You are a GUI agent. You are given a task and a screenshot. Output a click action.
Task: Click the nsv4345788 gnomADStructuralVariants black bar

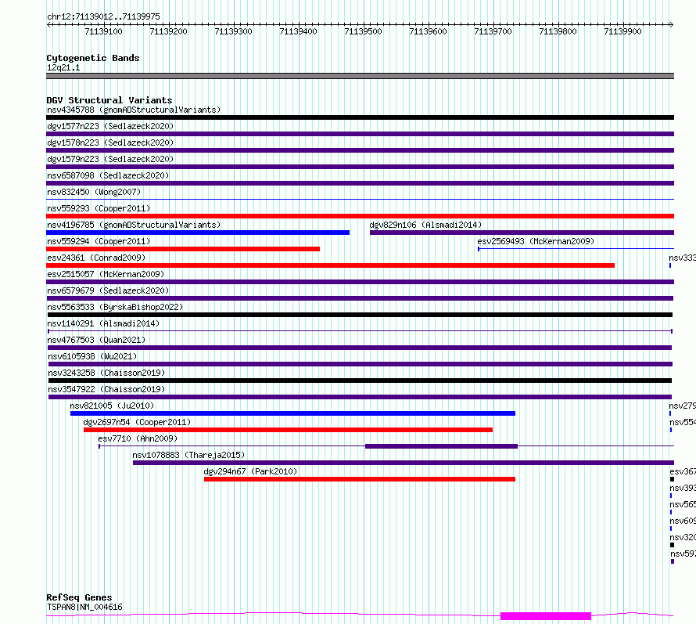coord(360,117)
